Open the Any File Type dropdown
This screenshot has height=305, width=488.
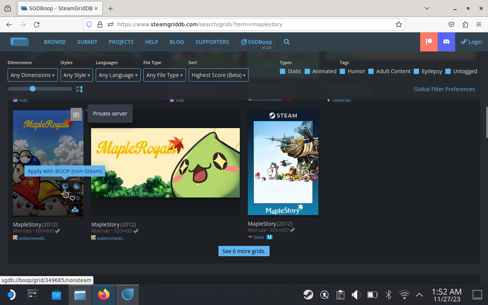(165, 75)
